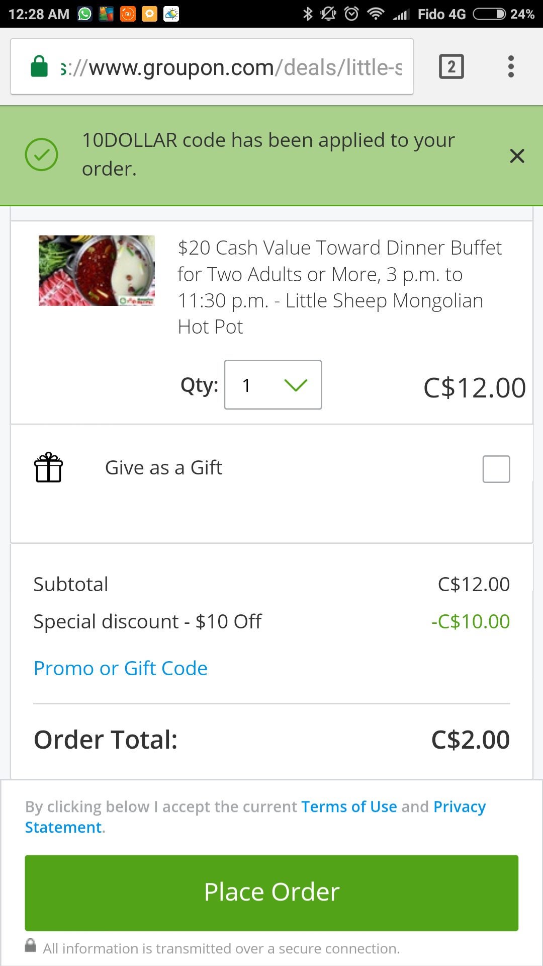Tap the Bluetooth status icon
The image size is (543, 966).
(308, 14)
